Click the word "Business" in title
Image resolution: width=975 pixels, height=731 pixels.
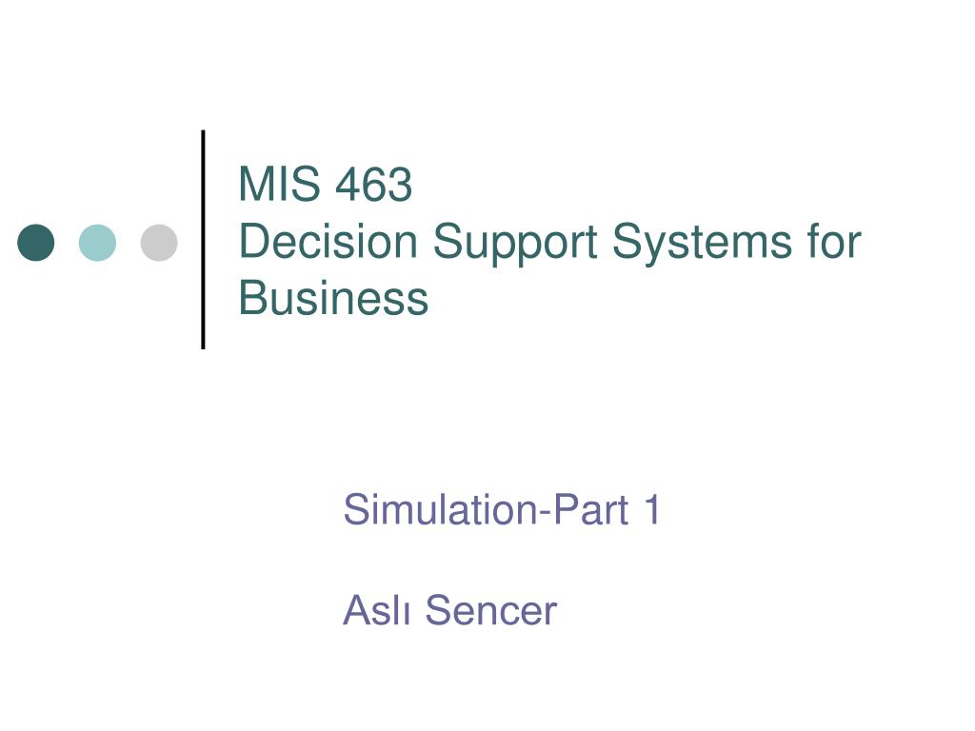point(333,298)
